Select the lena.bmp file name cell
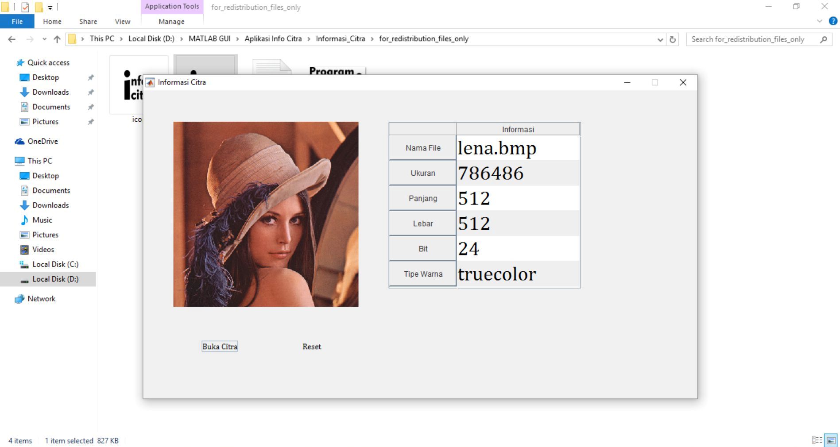This screenshot has width=840, height=447. click(x=518, y=148)
